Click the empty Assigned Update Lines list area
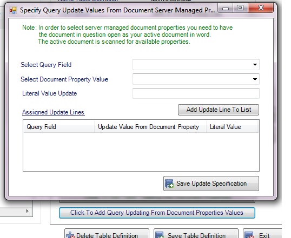291x238 pixels. point(141,152)
